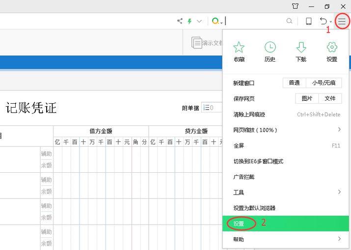Viewport: 351px width, 250px height.
Task: Click the undo/restore closed page arrow
Action: click(324, 21)
